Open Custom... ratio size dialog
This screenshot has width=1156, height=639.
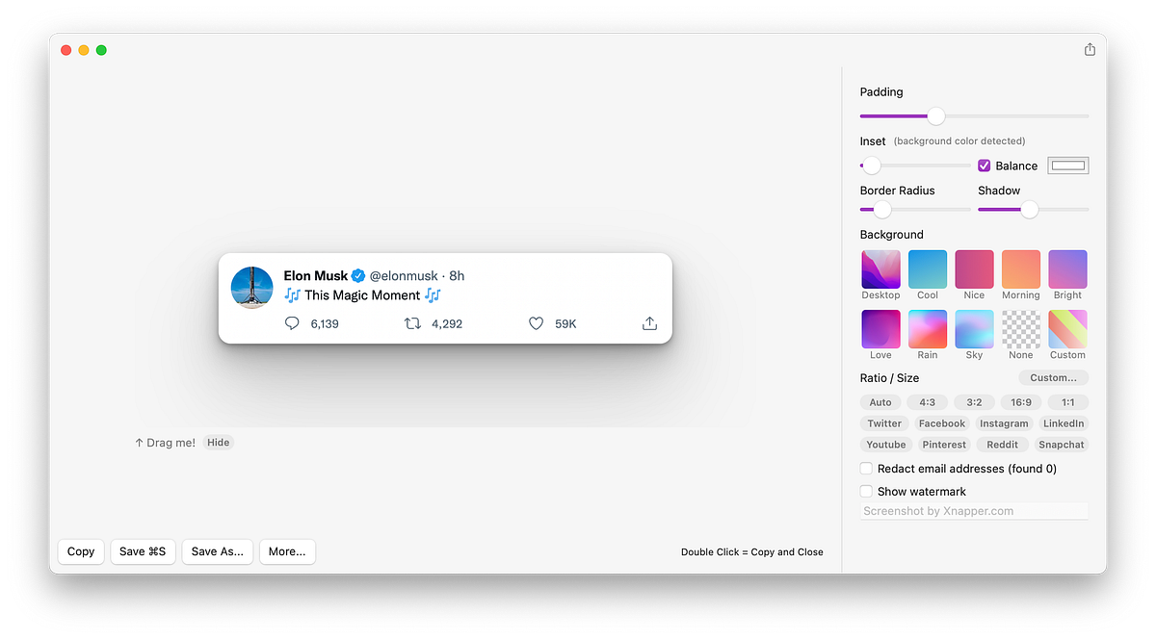tap(1053, 377)
